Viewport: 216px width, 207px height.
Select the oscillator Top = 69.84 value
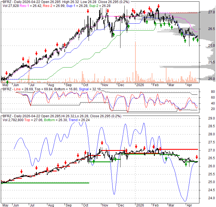43,89
